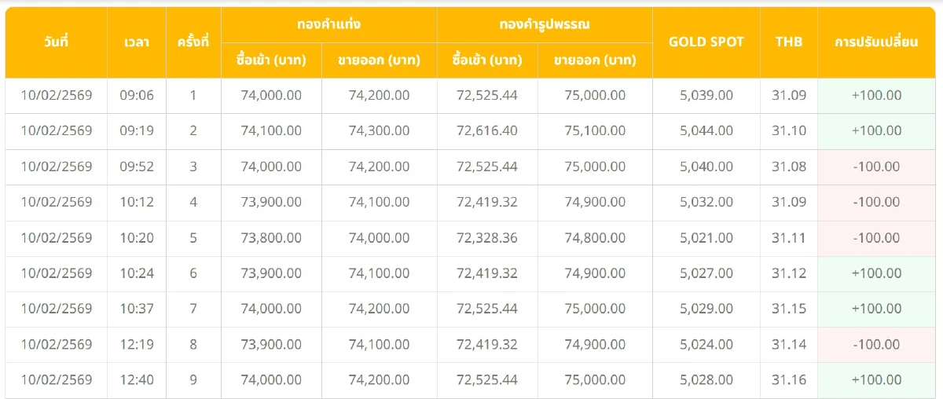Select the 31.16 THB rate cell

click(x=788, y=380)
